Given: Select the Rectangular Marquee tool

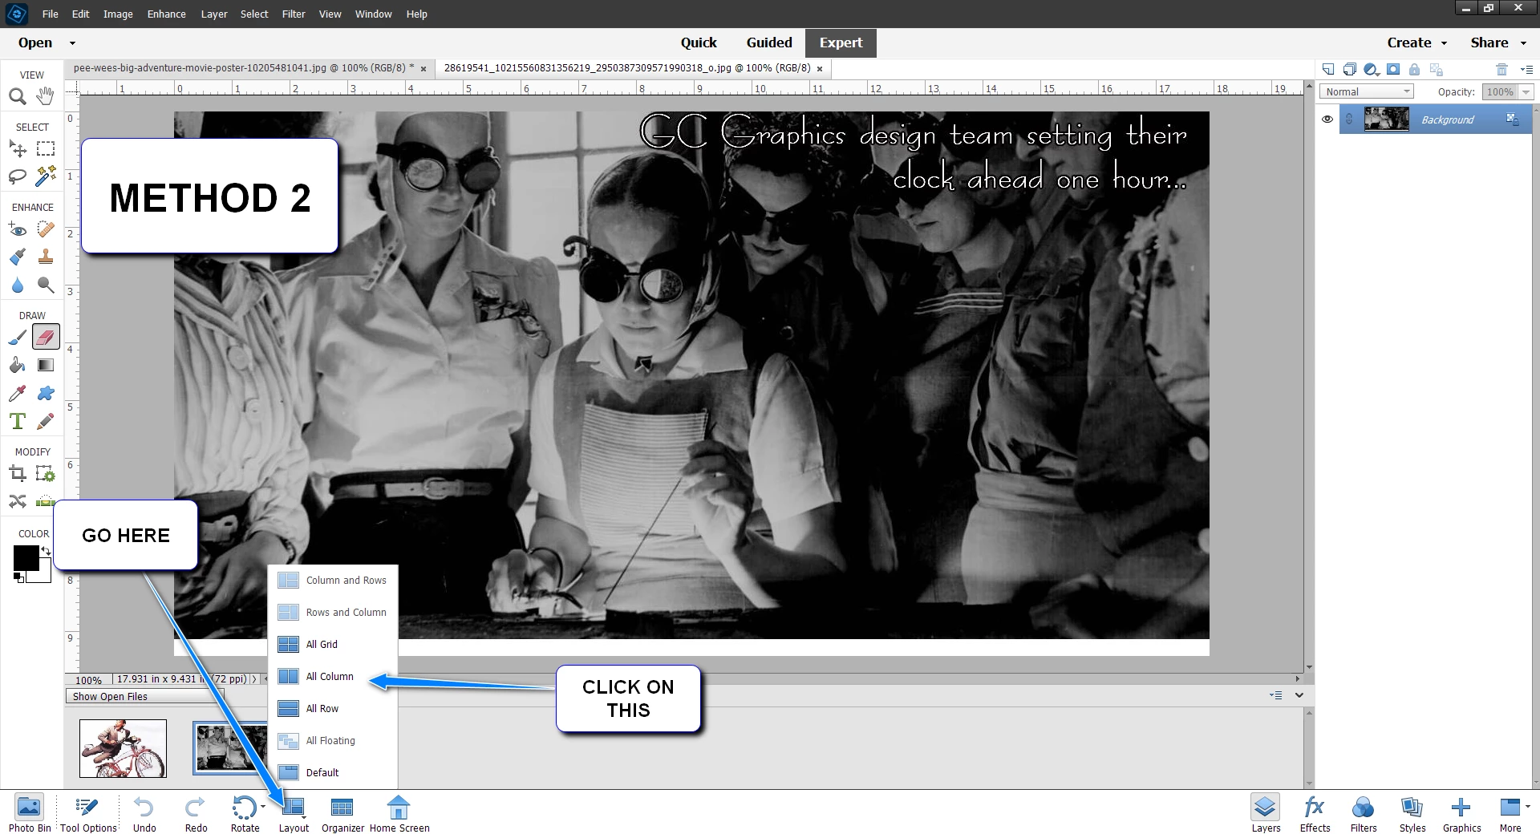Looking at the screenshot, I should tap(46, 149).
